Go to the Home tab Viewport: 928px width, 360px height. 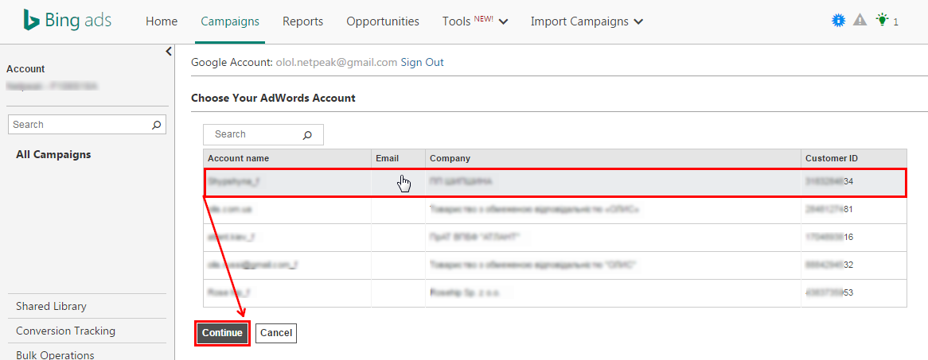point(162,21)
